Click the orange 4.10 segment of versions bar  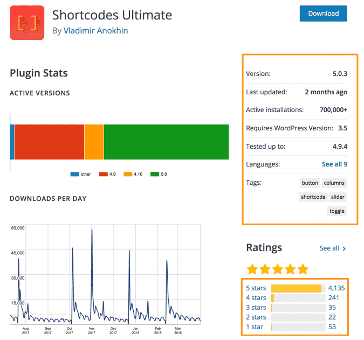tap(94, 142)
